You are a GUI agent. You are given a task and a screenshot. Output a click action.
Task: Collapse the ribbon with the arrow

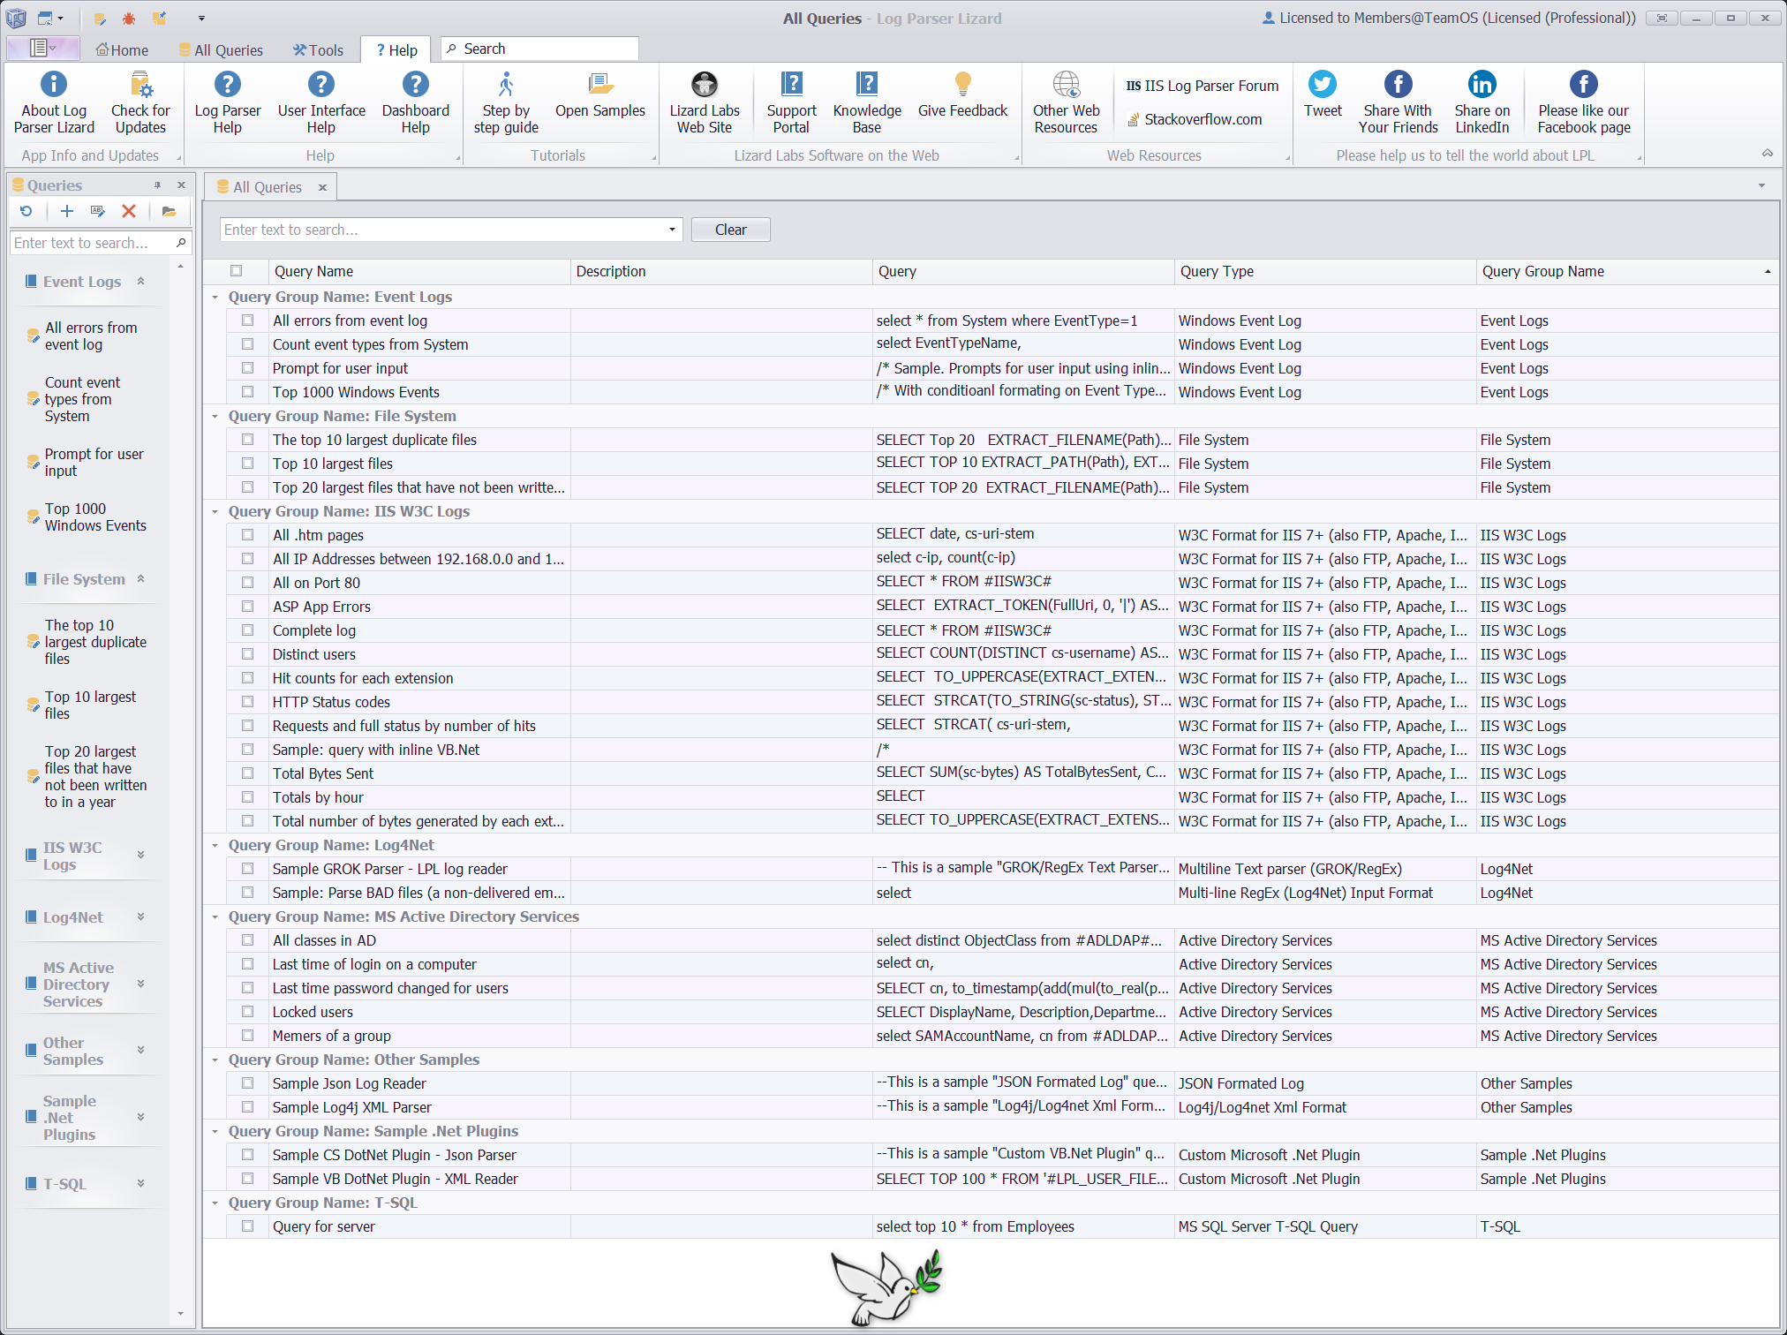pyautogui.click(x=1768, y=154)
